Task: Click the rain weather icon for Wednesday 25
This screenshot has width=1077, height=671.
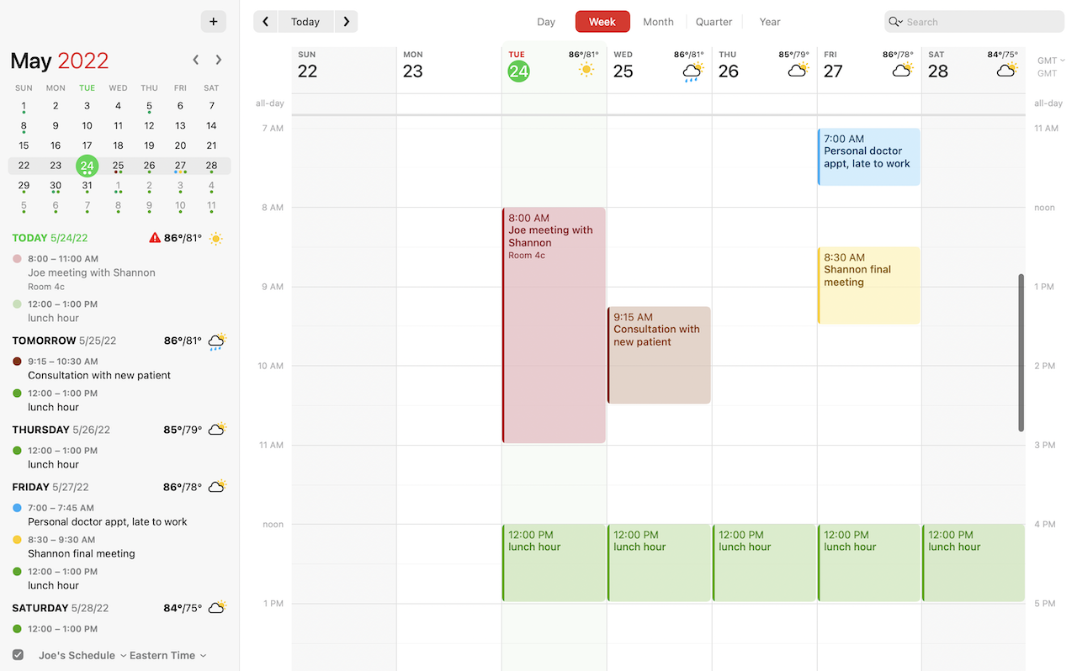Action: [x=692, y=71]
